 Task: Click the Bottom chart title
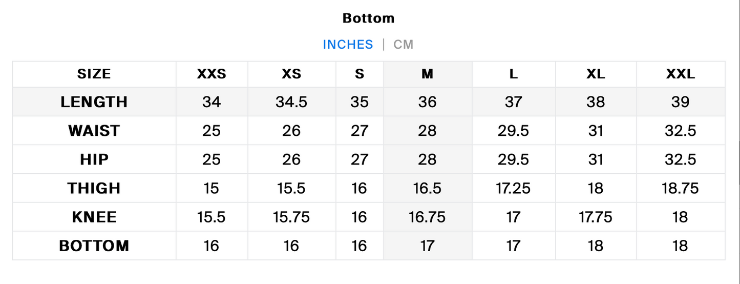(x=369, y=18)
